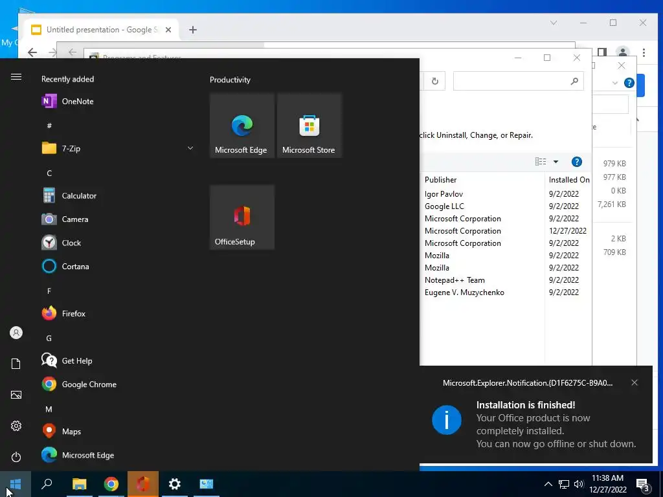Open Cortana from the app list
Viewport: 663px width, 497px height.
[65, 267]
